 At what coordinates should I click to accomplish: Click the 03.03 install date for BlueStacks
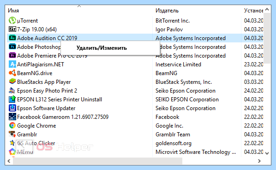[253, 82]
